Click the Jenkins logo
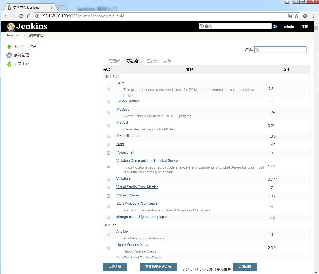 27,27
